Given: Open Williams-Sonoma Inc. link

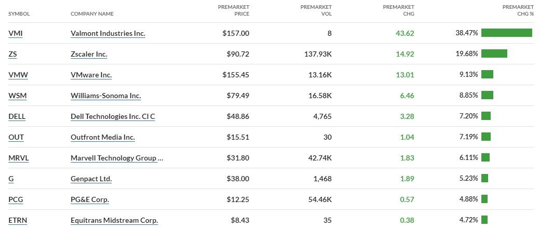Looking at the screenshot, I should tap(105, 96).
